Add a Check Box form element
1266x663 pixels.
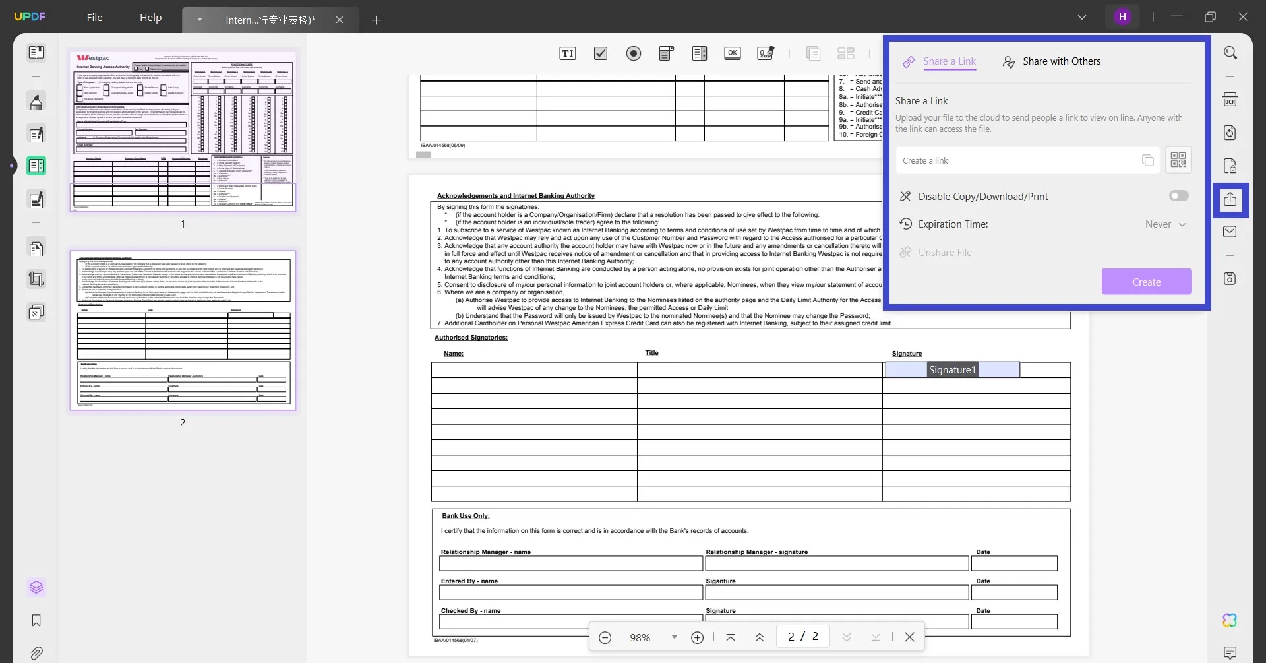pos(601,53)
